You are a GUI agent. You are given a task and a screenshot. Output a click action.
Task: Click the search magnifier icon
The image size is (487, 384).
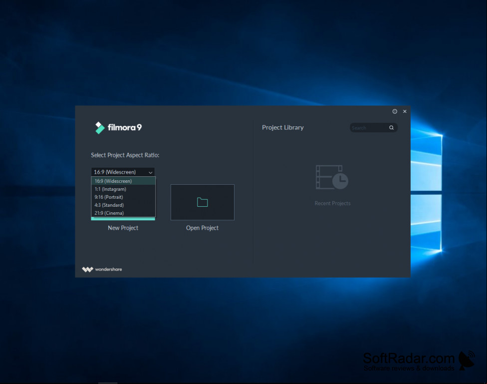click(391, 127)
